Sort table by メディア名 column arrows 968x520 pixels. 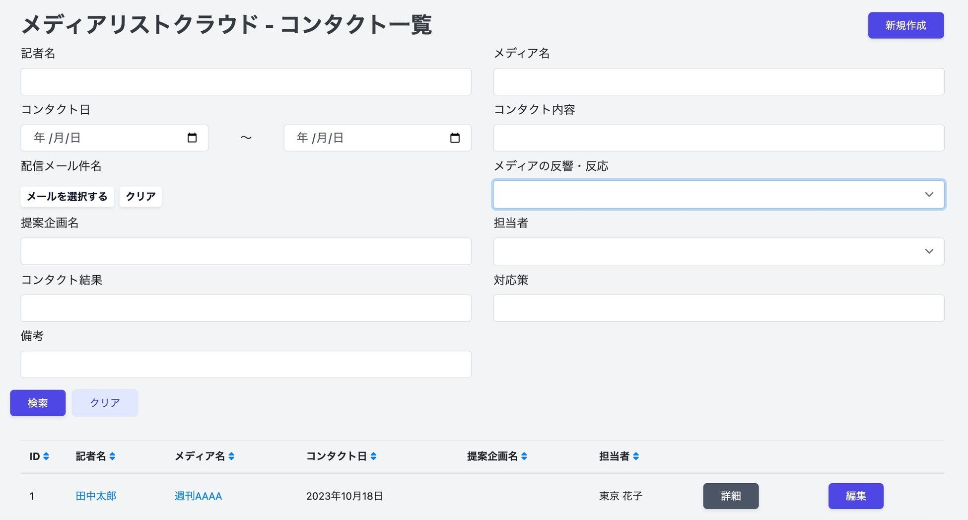tap(231, 456)
